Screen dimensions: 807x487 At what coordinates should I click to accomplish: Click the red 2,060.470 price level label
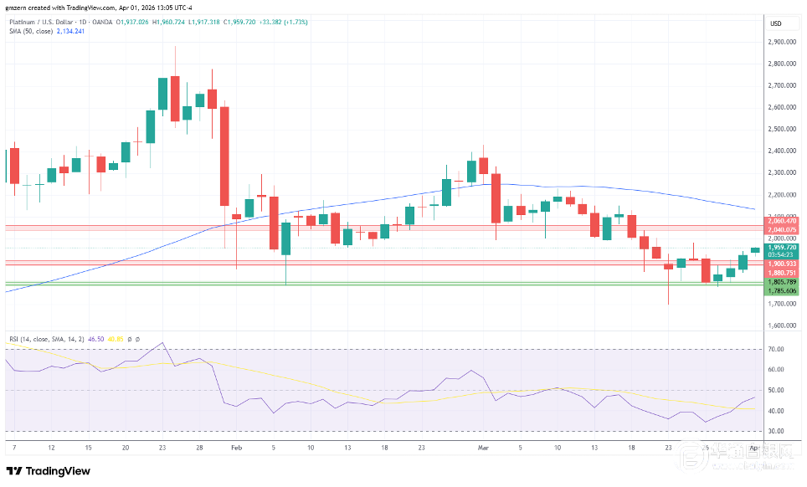coord(780,220)
